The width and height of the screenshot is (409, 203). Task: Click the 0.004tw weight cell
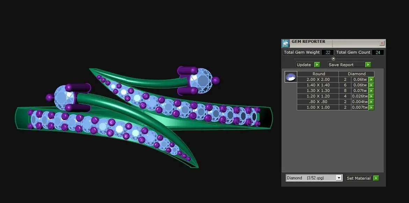point(360,102)
